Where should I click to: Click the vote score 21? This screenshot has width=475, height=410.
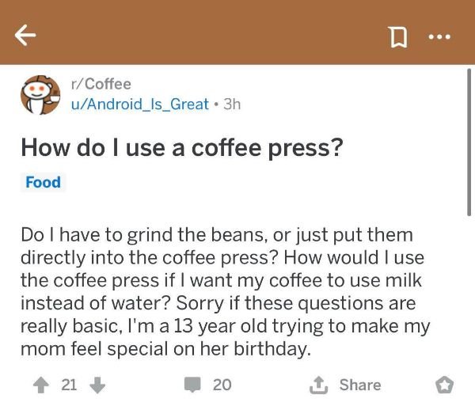coord(69,385)
